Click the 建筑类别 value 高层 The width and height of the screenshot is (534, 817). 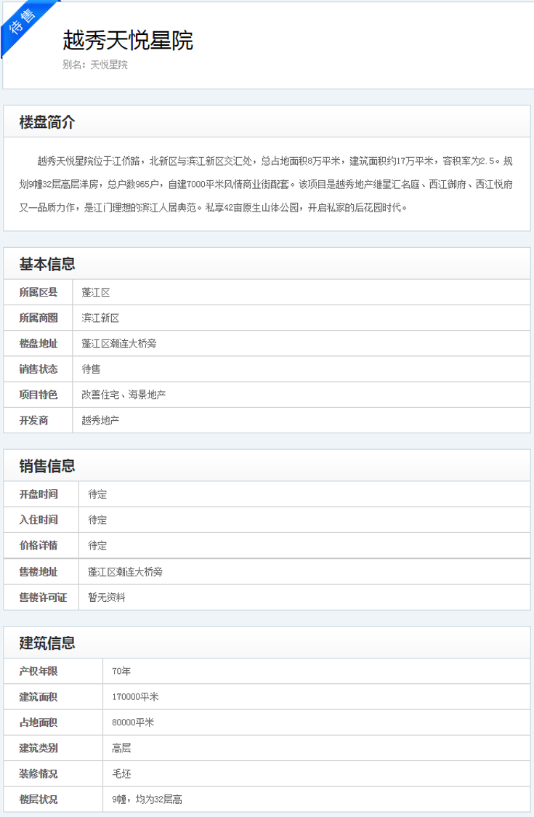121,748
